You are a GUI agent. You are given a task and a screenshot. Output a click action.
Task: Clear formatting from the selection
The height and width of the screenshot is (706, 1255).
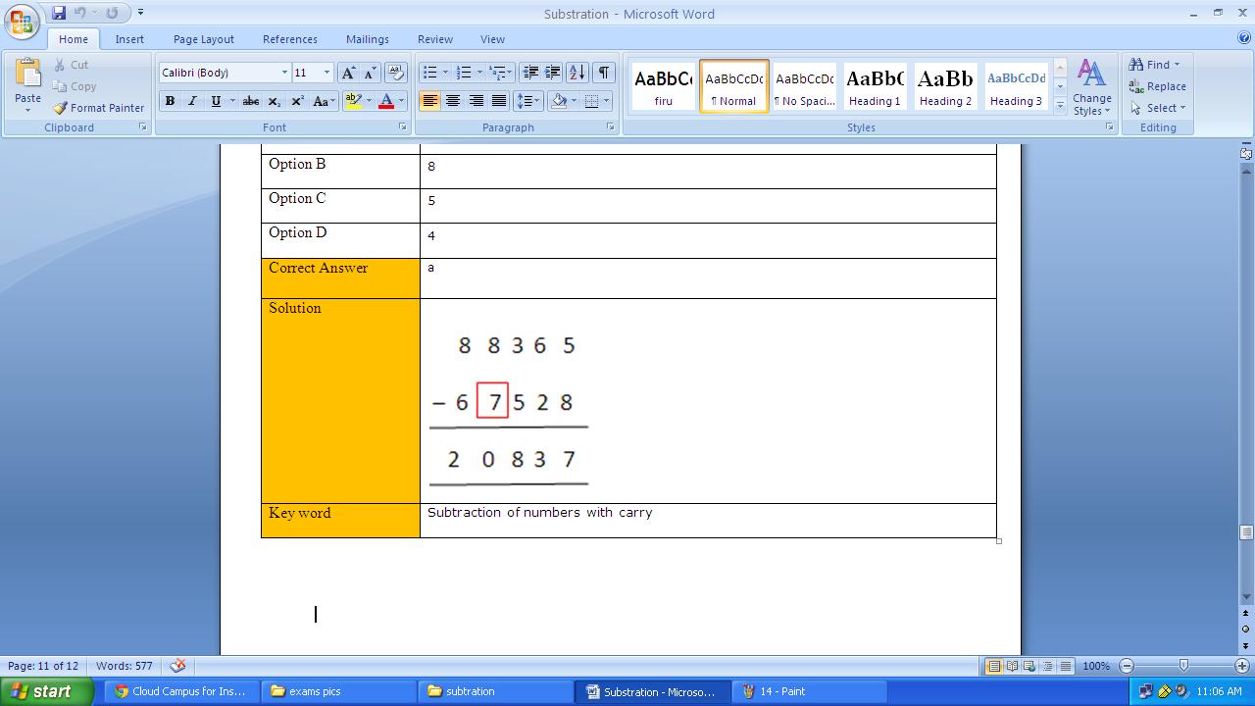(396, 73)
